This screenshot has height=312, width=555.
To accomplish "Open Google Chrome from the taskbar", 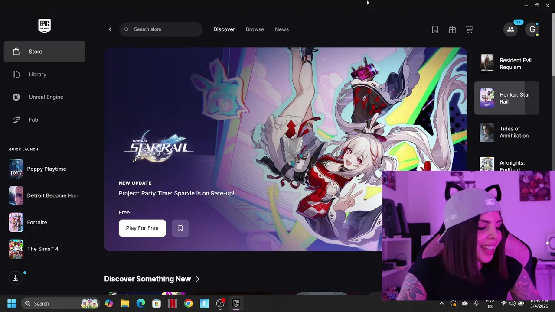I will tap(188, 303).
